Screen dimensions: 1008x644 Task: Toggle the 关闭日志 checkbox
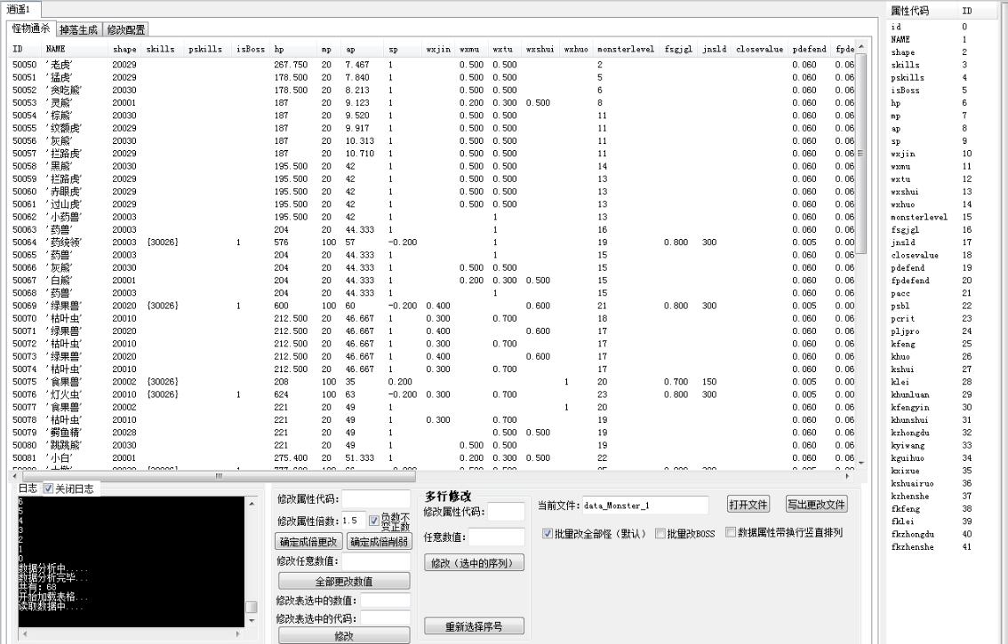point(49,489)
